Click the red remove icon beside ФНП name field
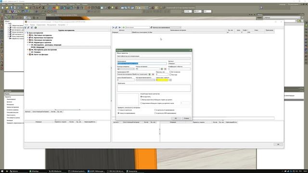The height and width of the screenshot is (173, 308). point(153,74)
